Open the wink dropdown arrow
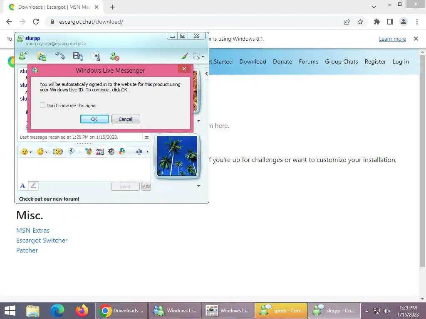Screen dimensions: 426x319 coord(46,152)
